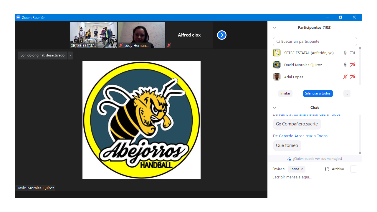Click the person icon next to ¿Quién puede ver sus mensajes?
Viewport: 377px width, 212px height.
pyautogui.click(x=289, y=159)
